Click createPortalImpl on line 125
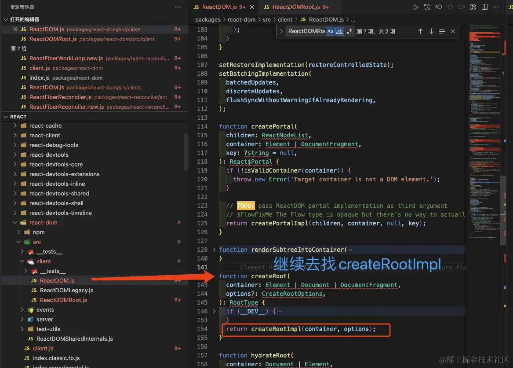 click(x=280, y=223)
